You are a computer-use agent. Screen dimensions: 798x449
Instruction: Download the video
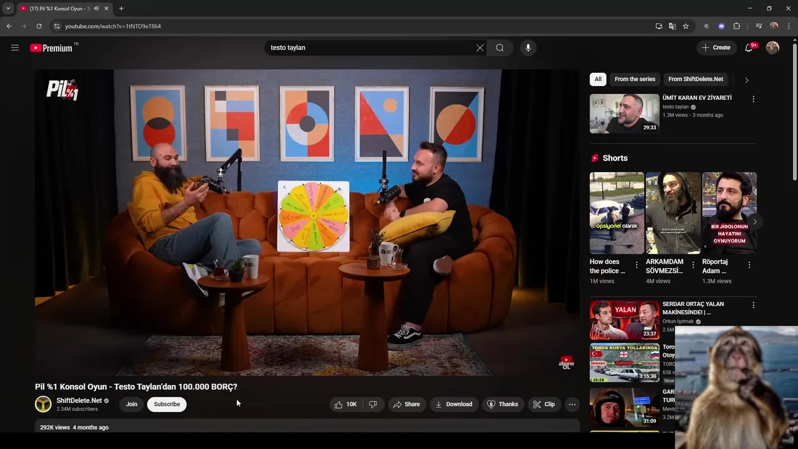click(454, 404)
